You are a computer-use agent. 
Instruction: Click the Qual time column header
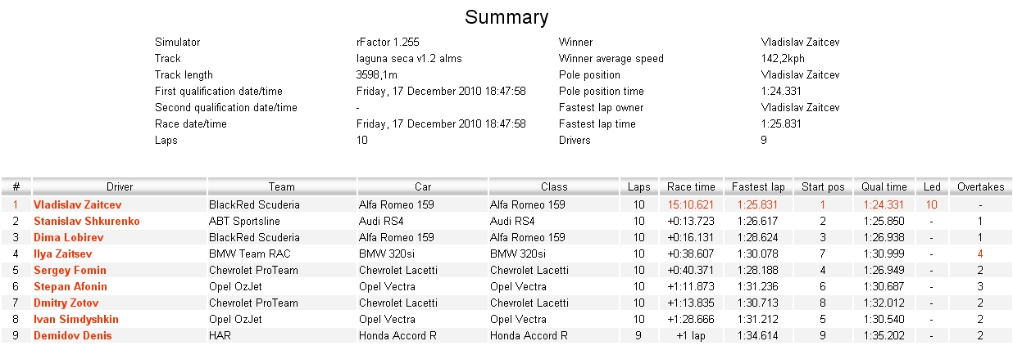884,186
